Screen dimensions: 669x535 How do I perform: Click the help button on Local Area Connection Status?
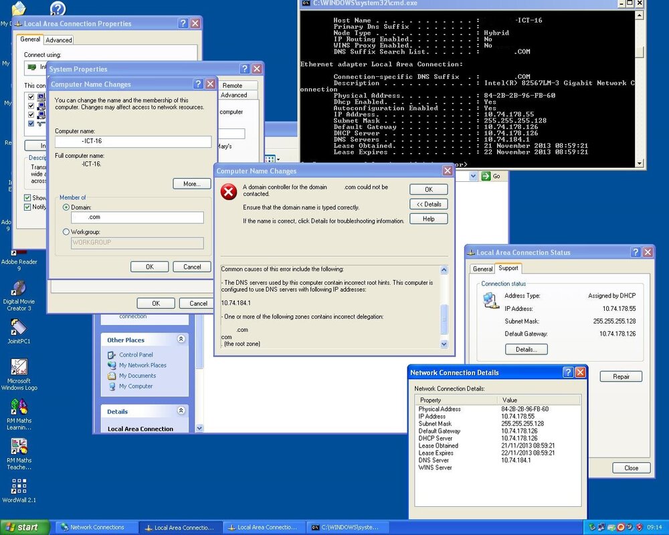click(636, 252)
